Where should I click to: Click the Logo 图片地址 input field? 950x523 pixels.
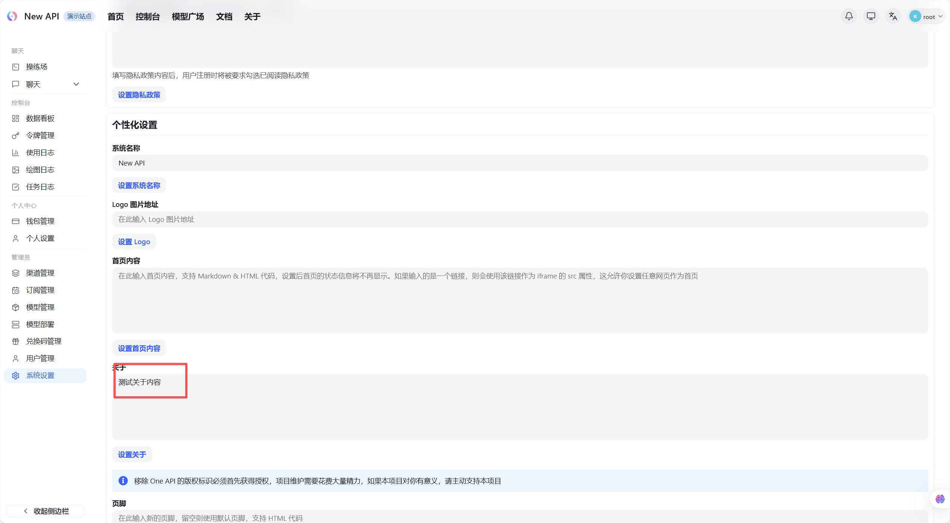click(x=520, y=220)
